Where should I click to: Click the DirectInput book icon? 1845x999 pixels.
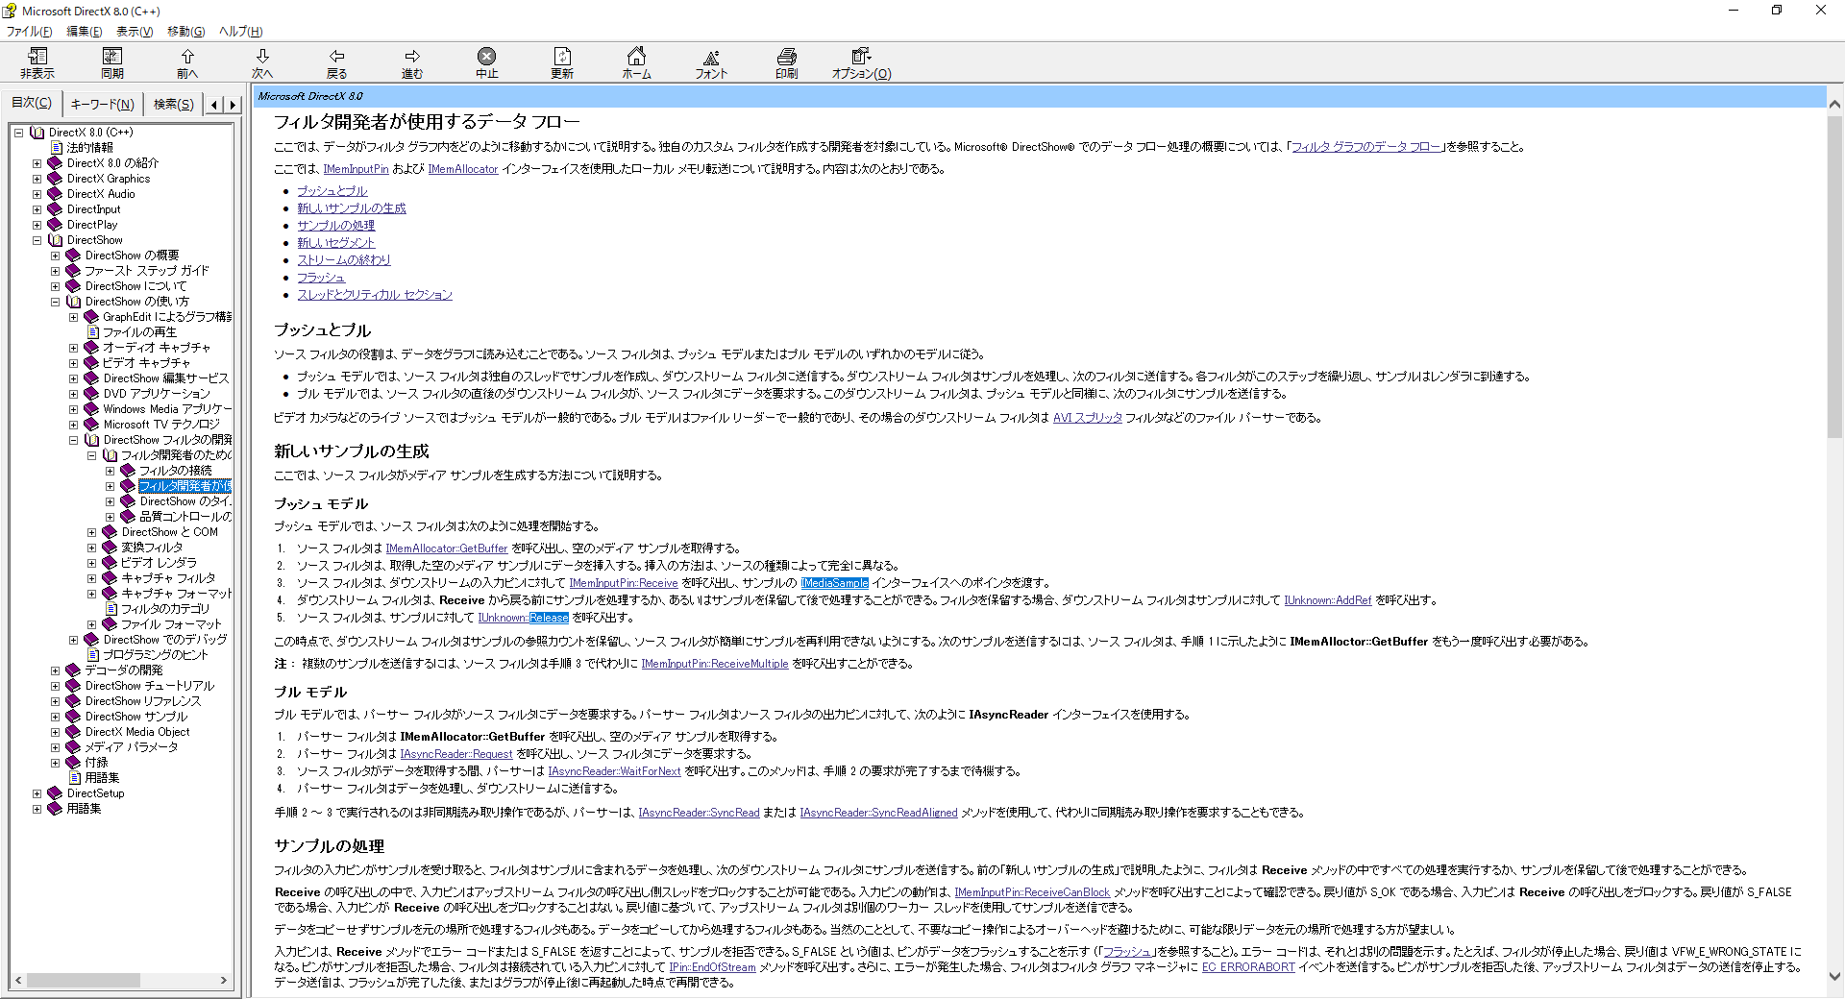56,209
